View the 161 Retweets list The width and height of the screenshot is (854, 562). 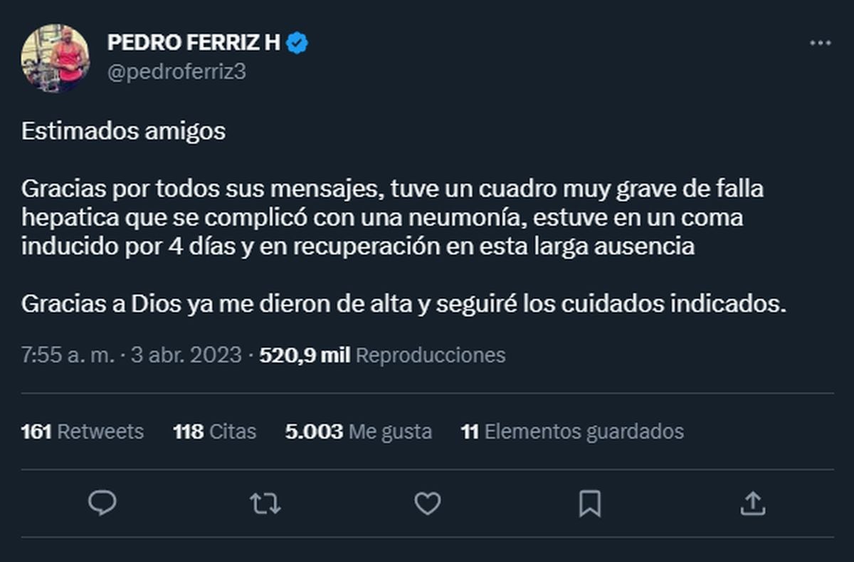(x=84, y=431)
